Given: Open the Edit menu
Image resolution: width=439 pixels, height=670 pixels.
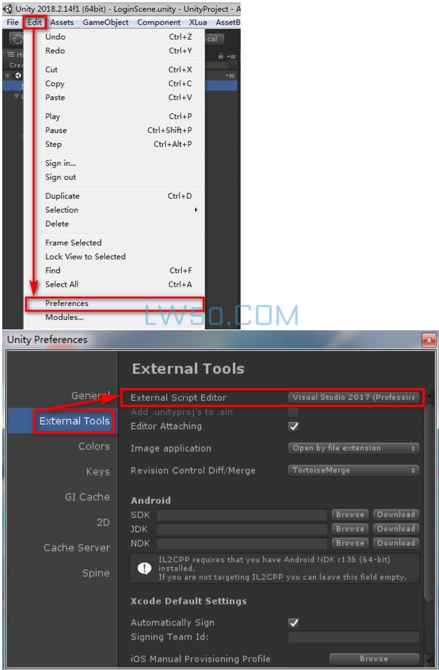Looking at the screenshot, I should (35, 22).
